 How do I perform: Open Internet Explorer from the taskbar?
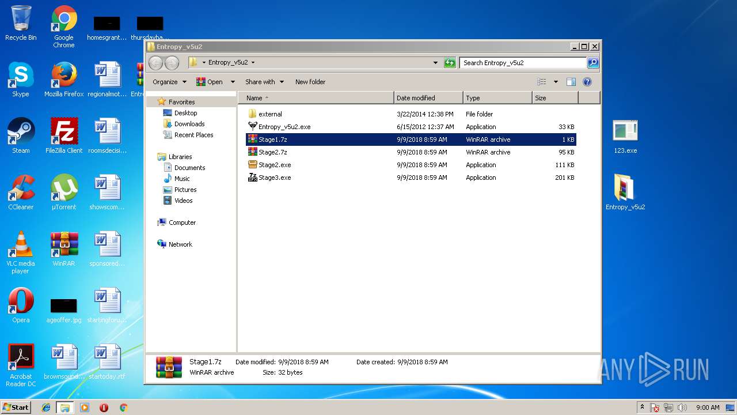(x=46, y=408)
